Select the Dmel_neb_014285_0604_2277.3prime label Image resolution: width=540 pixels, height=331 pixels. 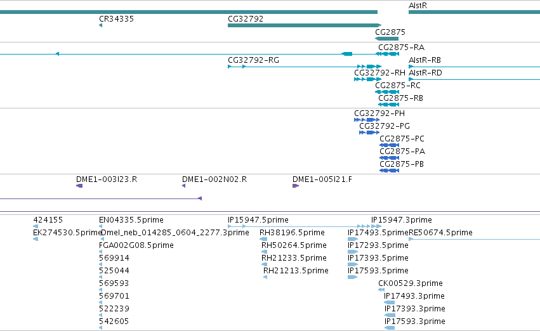coord(175,233)
